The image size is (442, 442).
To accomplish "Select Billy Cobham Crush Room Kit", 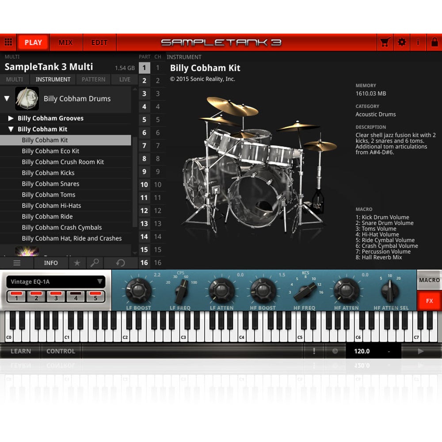I will pos(65,162).
